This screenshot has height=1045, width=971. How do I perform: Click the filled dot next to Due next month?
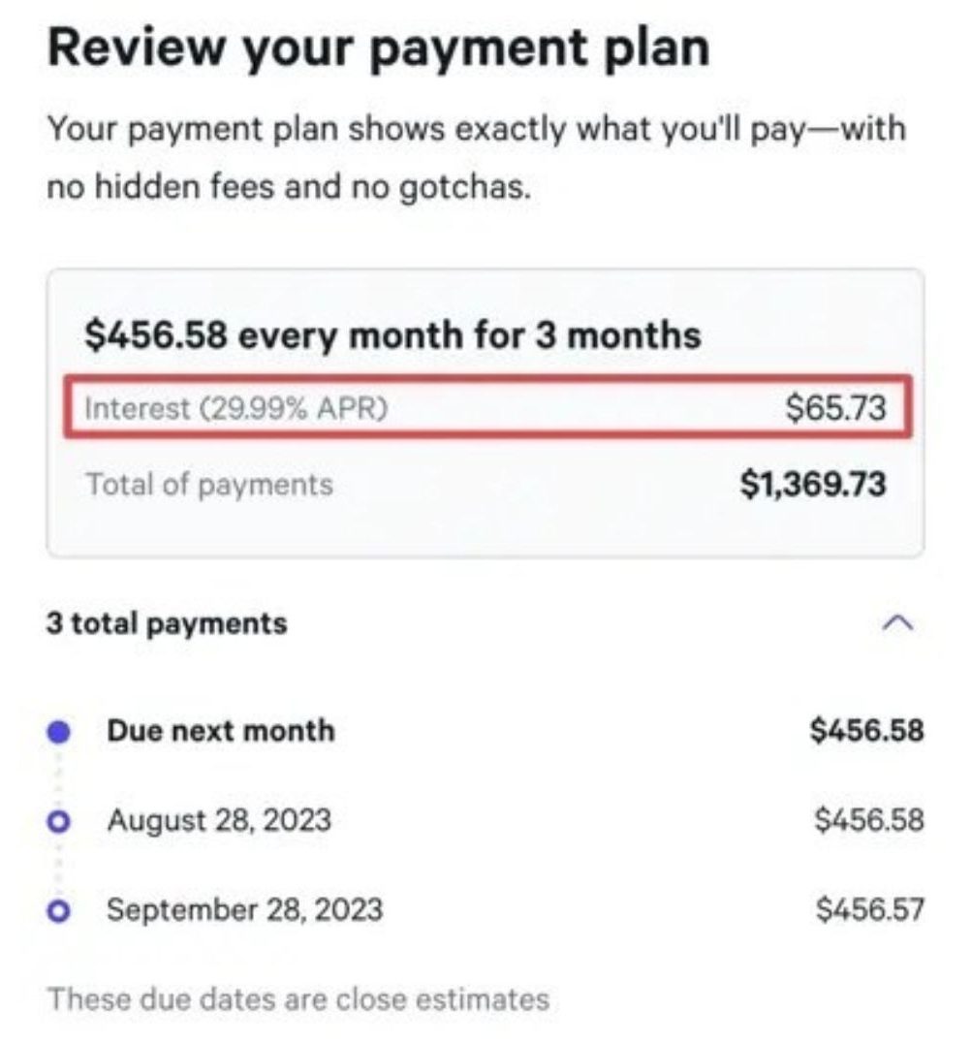pos(61,730)
